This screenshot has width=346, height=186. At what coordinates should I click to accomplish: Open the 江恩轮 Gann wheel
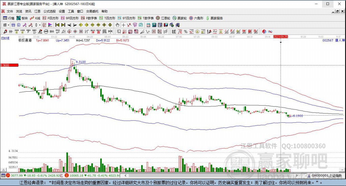coord(163,18)
